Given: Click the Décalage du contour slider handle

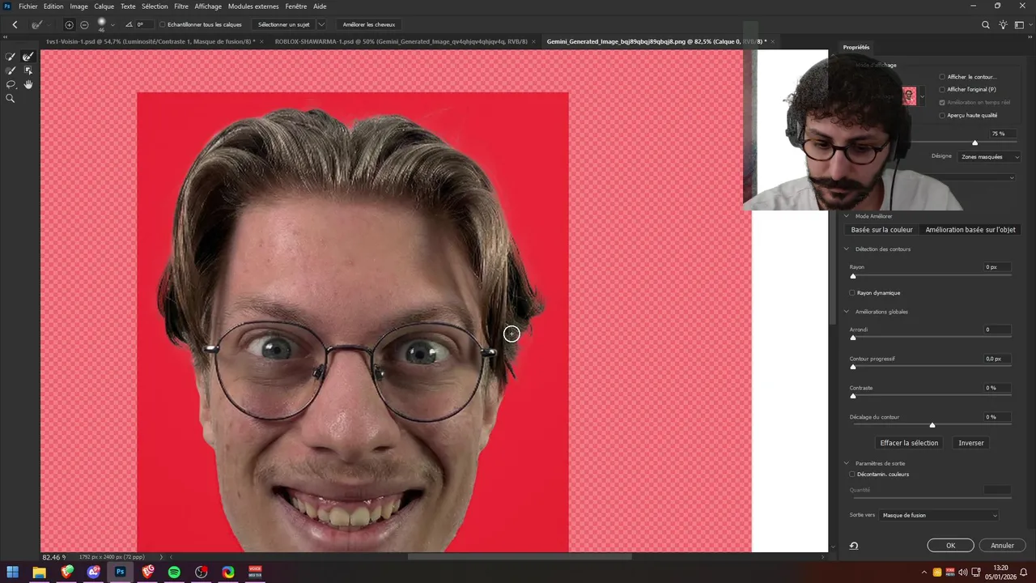Looking at the screenshot, I should click(932, 425).
